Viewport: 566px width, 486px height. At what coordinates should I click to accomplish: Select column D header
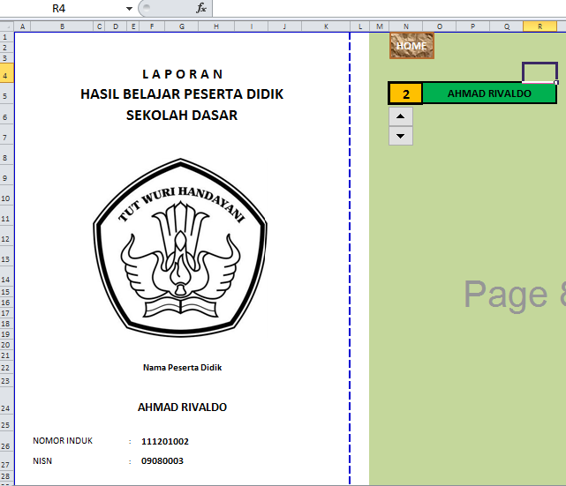click(x=116, y=26)
